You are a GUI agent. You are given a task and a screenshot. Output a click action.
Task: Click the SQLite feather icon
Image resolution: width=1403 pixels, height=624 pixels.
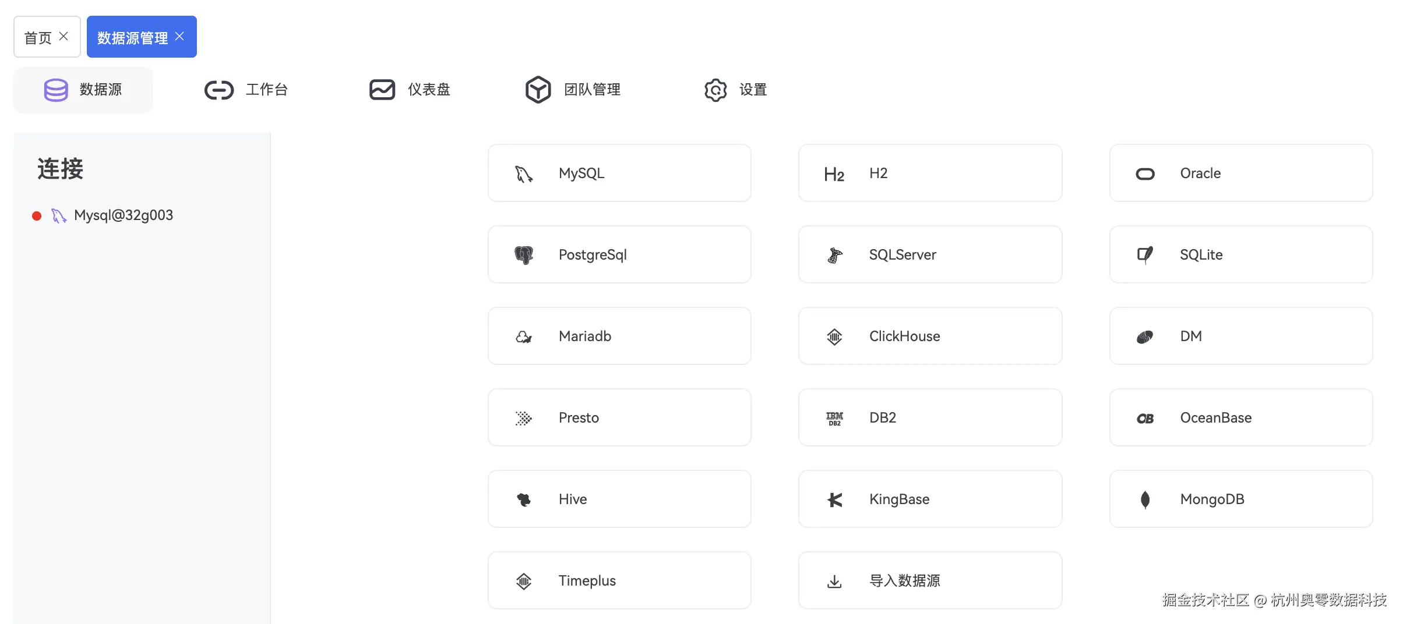1145,255
